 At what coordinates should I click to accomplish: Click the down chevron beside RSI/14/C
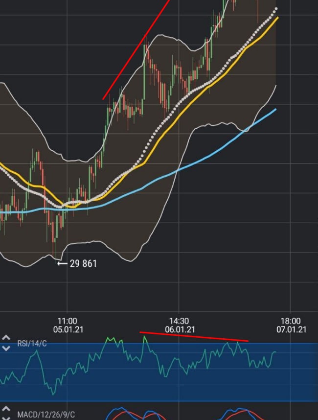coord(6,348)
